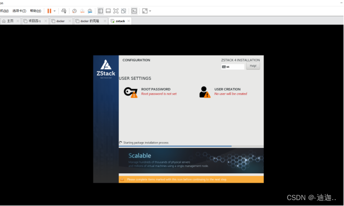Open the 选项卡(T) menu

(19, 11)
